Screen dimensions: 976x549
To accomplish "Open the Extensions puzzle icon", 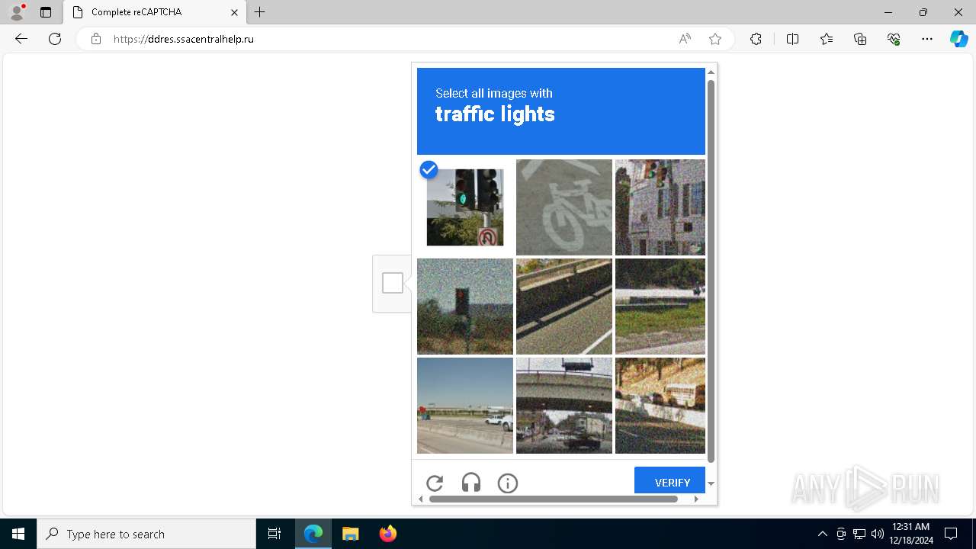I will pyautogui.click(x=756, y=39).
